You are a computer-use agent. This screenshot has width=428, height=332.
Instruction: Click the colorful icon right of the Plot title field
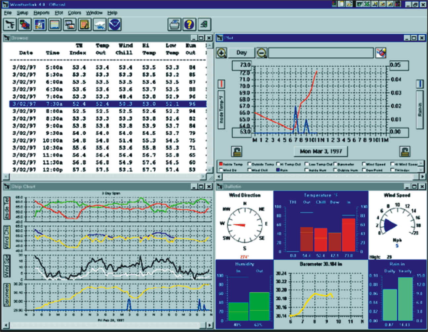tap(381, 53)
